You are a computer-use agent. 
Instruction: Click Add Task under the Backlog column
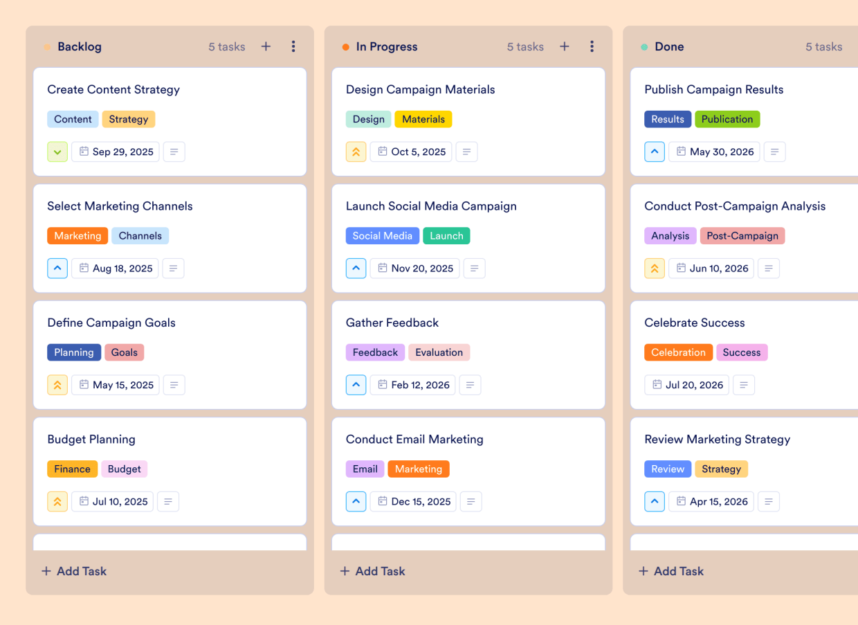tap(73, 571)
